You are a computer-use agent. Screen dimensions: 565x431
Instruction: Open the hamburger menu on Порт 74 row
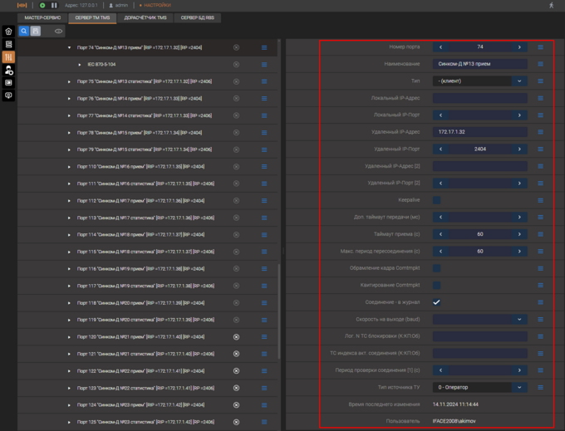pyautogui.click(x=264, y=47)
